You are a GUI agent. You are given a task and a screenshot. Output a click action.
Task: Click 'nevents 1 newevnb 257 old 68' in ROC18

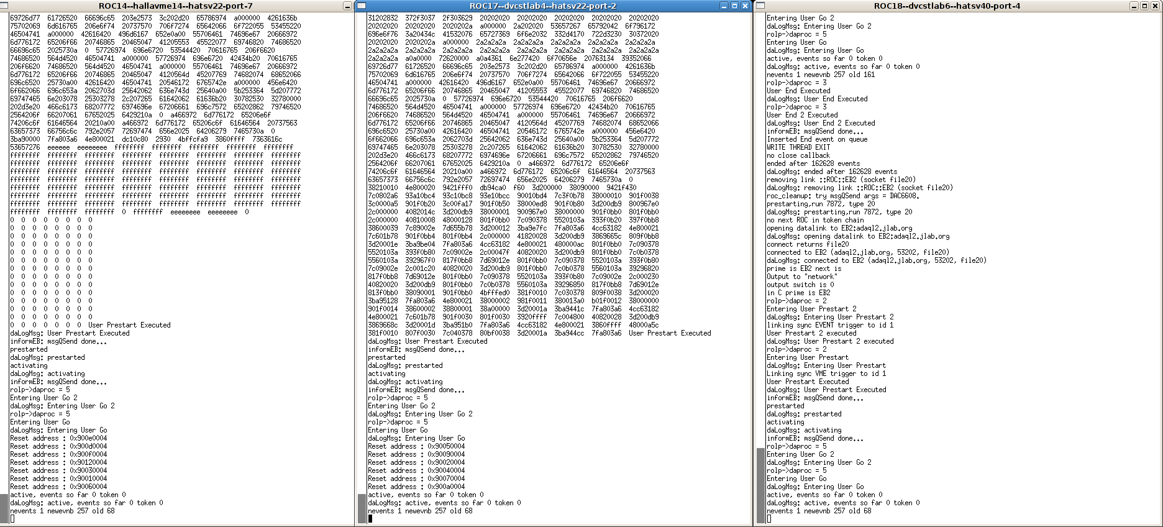pos(819,511)
